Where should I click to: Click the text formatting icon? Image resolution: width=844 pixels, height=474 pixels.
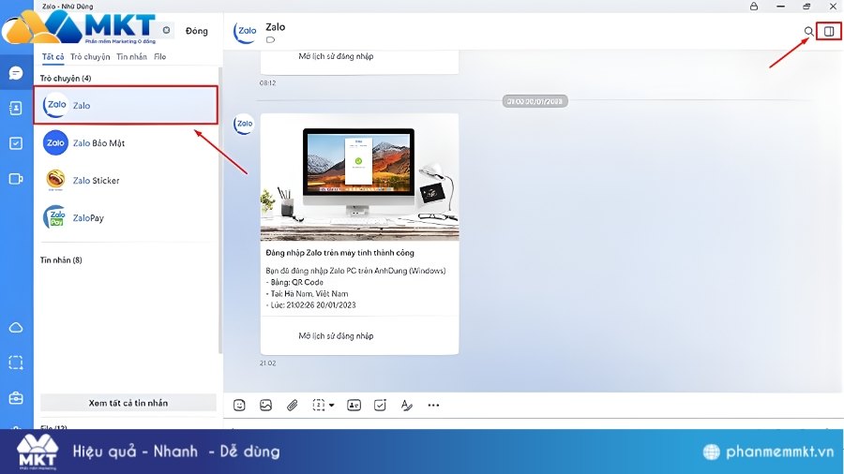click(406, 405)
